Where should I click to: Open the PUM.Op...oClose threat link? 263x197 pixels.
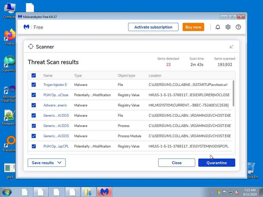point(56,95)
